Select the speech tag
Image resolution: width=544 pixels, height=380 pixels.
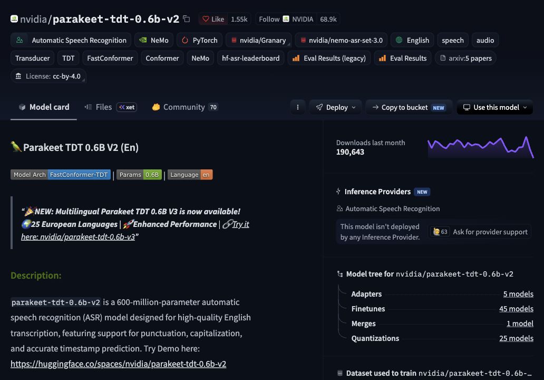coord(452,40)
